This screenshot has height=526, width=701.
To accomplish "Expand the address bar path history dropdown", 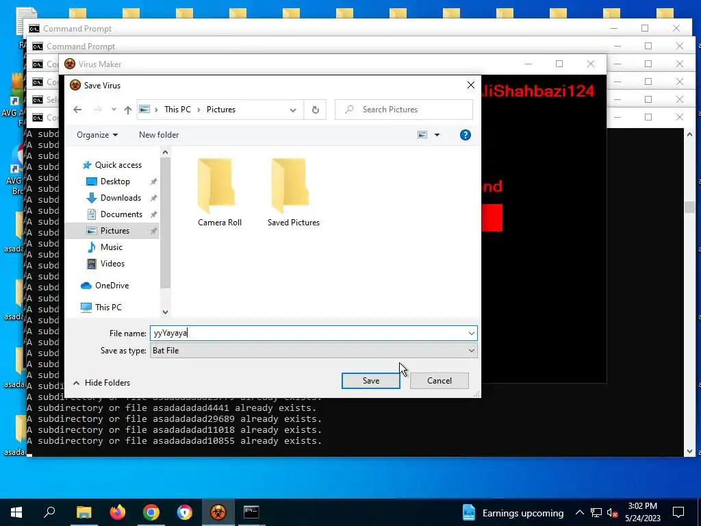I will coord(293,110).
